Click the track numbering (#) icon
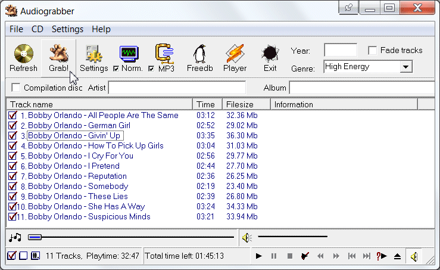 coord(35,256)
